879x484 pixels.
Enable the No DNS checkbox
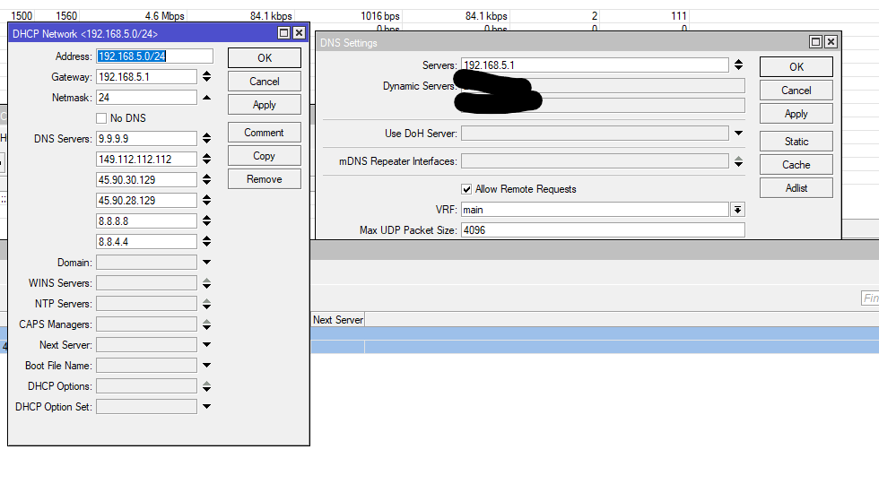pyautogui.click(x=101, y=118)
